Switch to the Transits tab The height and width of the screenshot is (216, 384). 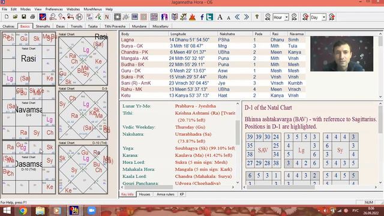77,26
